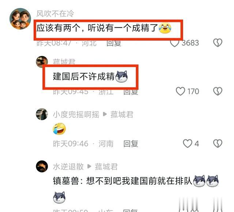Like the comment with 3683 likes
This screenshot has height=212, width=234.
coord(174,43)
